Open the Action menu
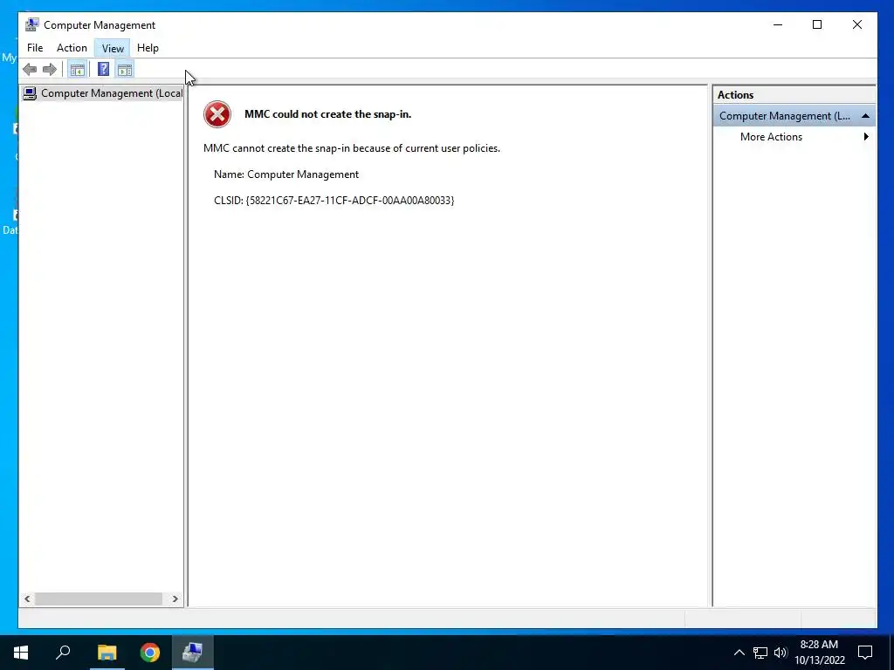 (x=72, y=48)
